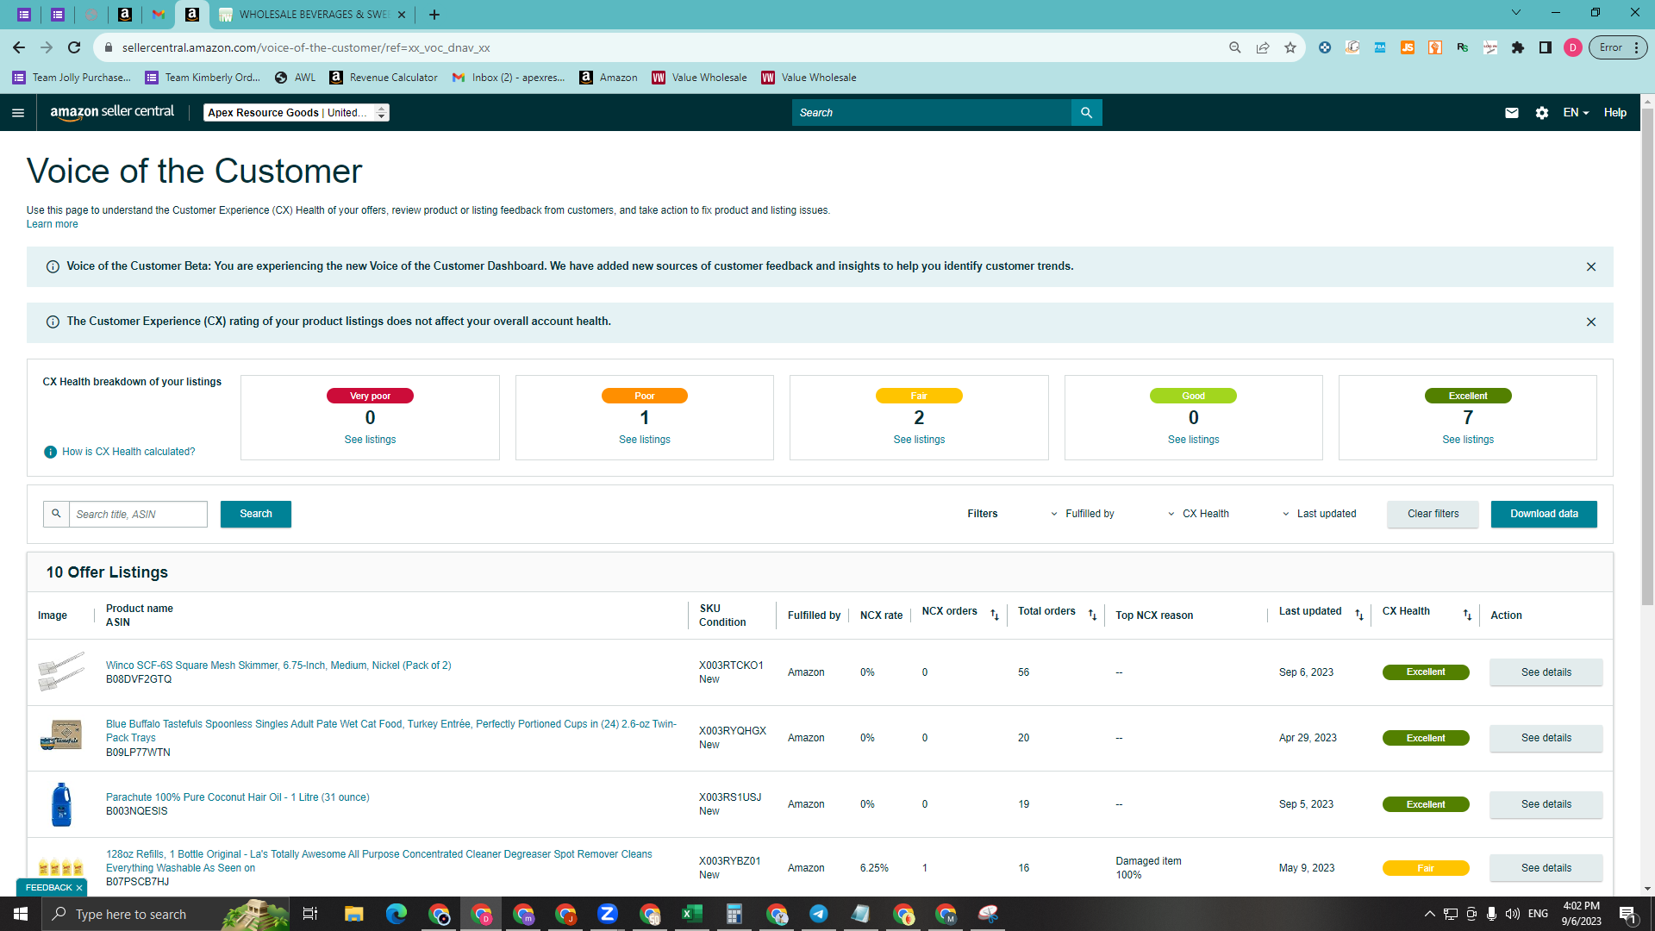Open the pinned Gmail tab
Viewport: 1655px width, 931px height.
pyautogui.click(x=159, y=15)
